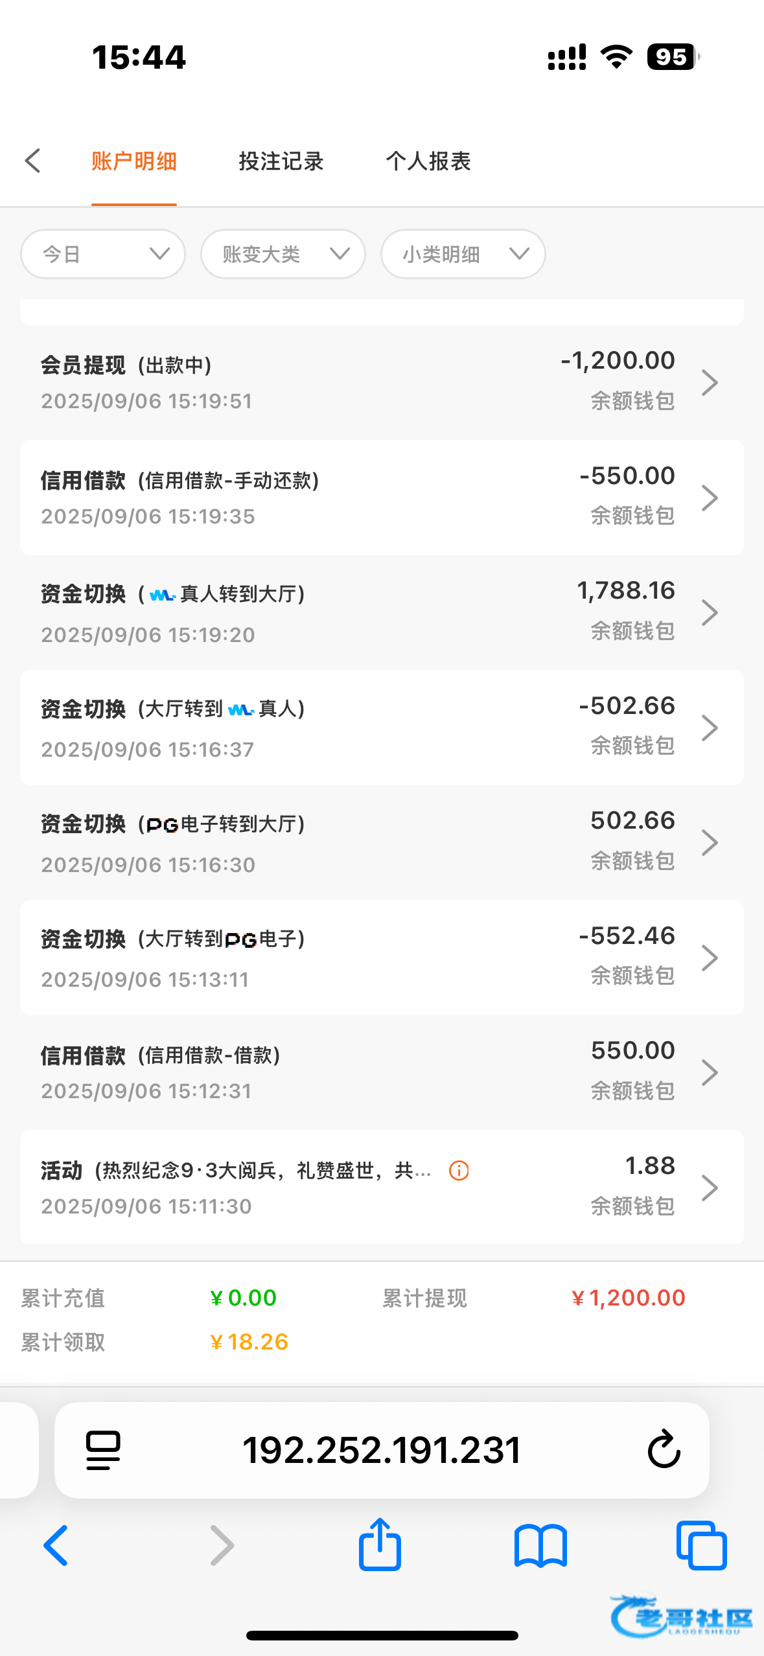Open the 今日 date filter dropdown
764x1656 pixels.
(103, 254)
